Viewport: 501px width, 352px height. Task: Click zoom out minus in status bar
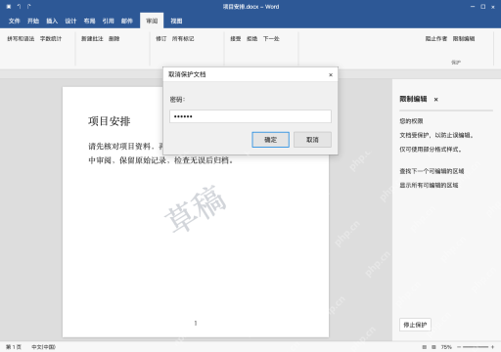point(459,347)
